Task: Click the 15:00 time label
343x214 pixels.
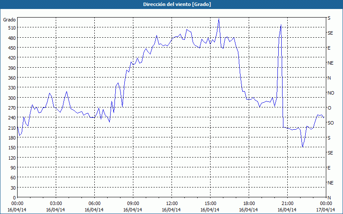Action: [x=210, y=204]
